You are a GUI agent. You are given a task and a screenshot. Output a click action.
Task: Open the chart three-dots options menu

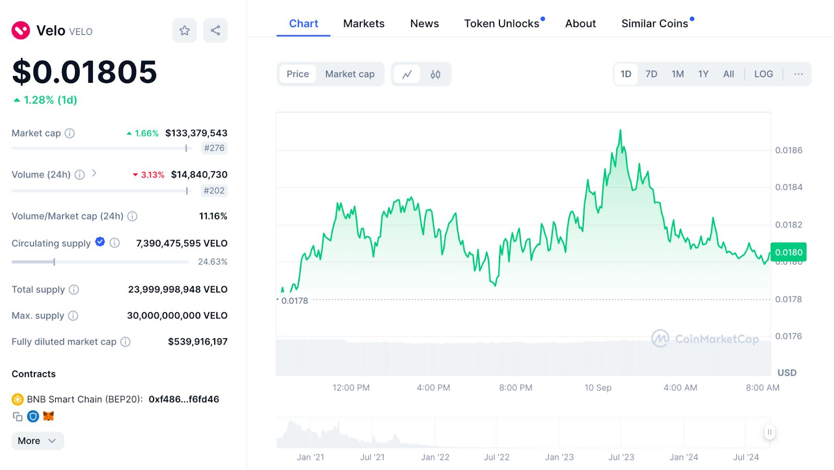point(798,74)
